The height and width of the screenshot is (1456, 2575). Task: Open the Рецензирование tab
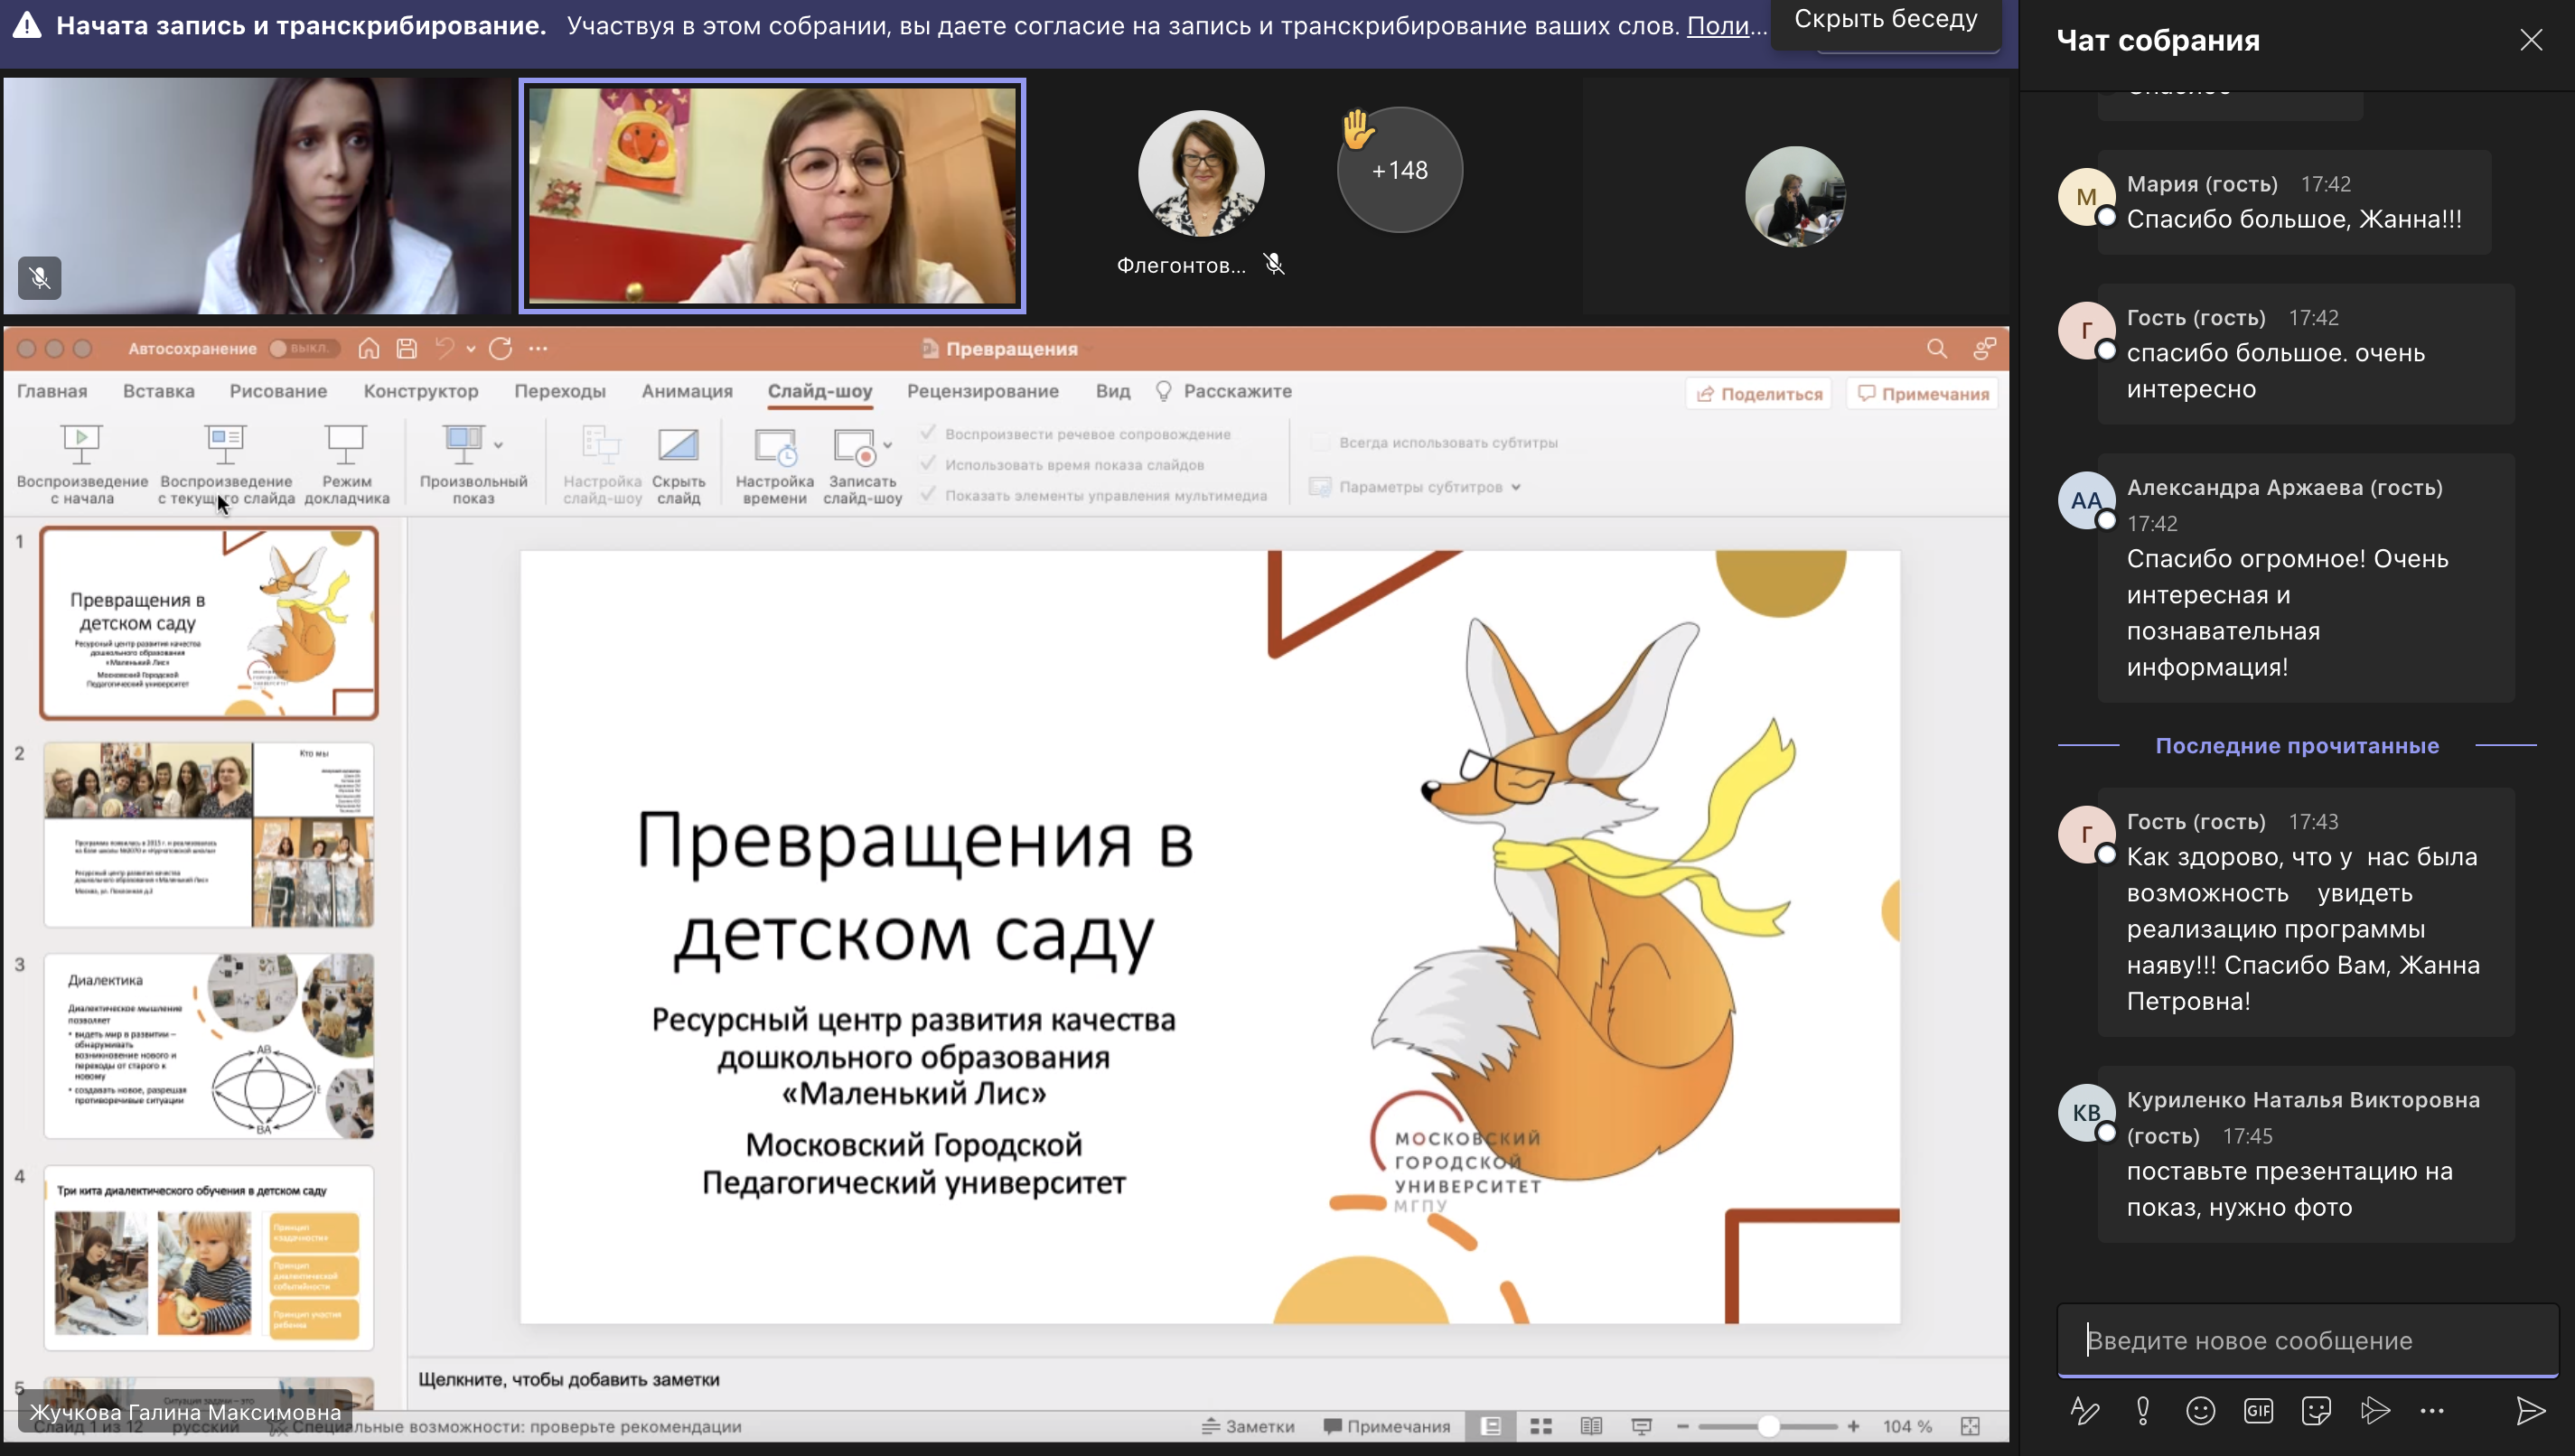pos(983,391)
